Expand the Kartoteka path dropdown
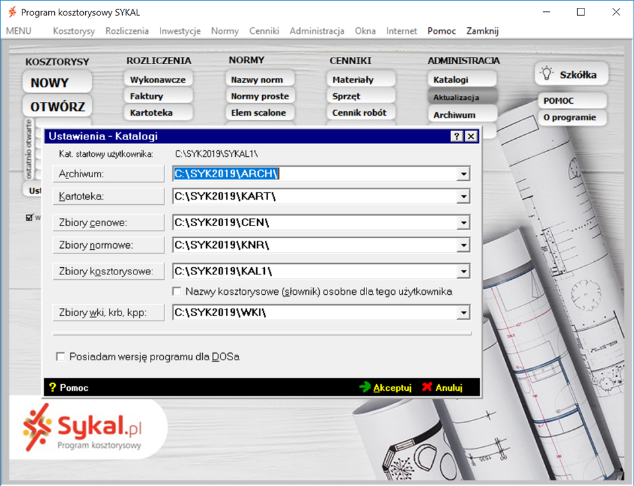The height and width of the screenshot is (486, 634). click(464, 196)
